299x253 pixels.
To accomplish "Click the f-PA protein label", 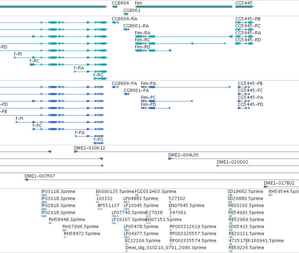I will click(x=80, y=133).
